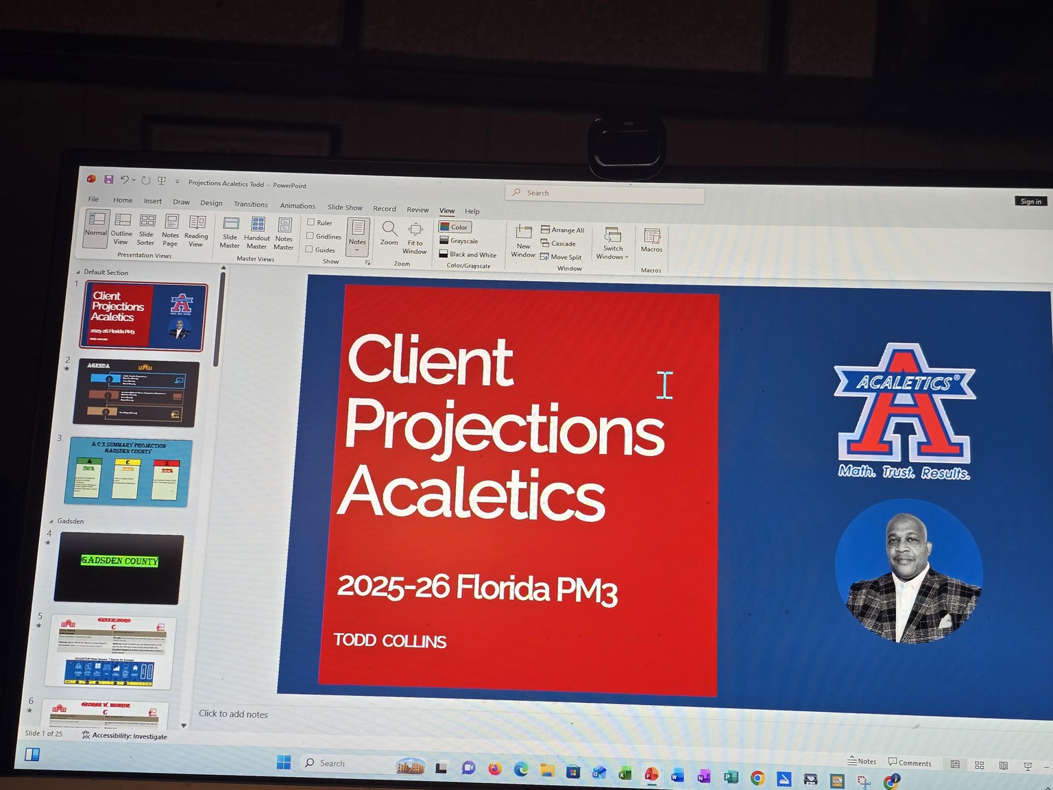Open the Windows Start menu
This screenshot has height=790, width=1053.
tap(284, 763)
